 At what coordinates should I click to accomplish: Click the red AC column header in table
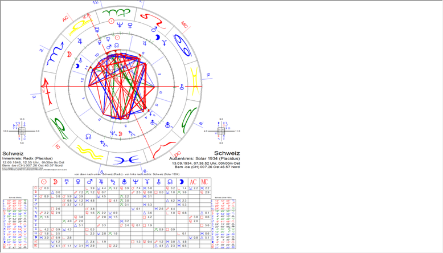pos(193,182)
